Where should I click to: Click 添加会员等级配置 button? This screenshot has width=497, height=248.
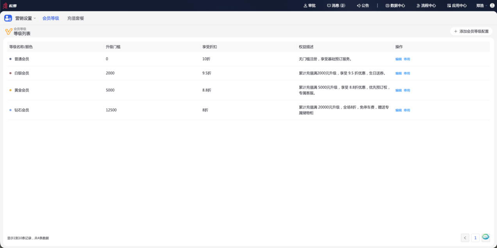pyautogui.click(x=471, y=31)
